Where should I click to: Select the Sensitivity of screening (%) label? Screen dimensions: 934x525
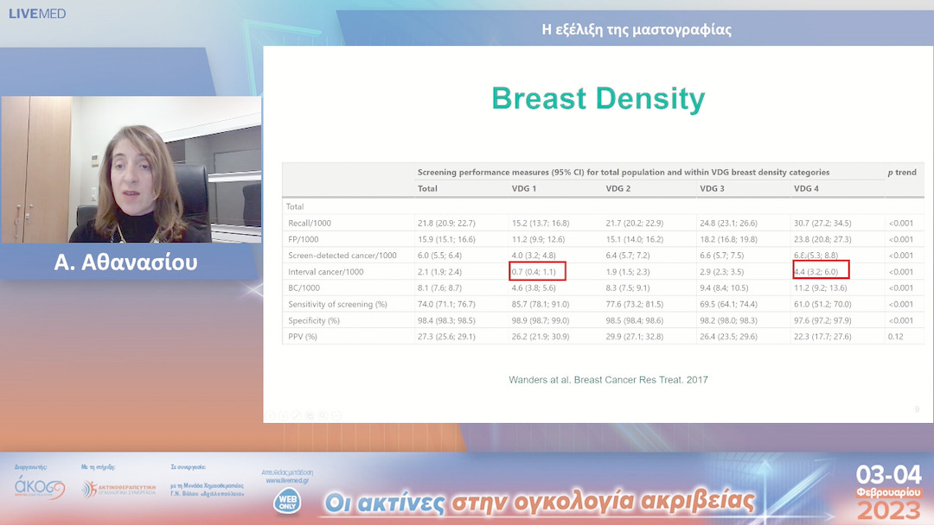pos(338,304)
